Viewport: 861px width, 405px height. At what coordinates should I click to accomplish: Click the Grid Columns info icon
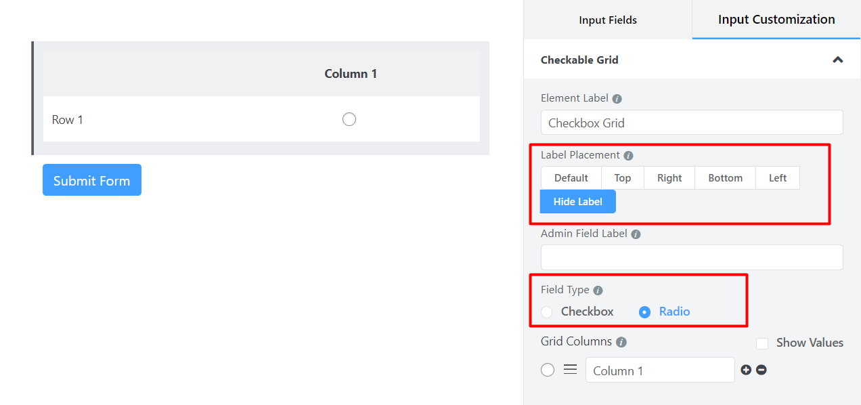(621, 341)
